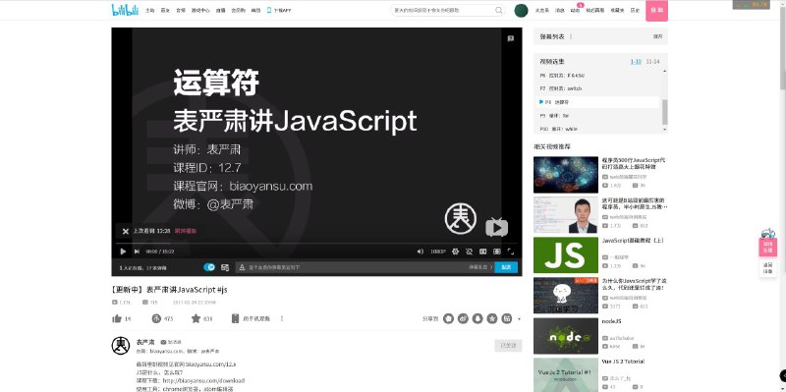
Task: Click the loop/picture-in-picture icon beside settings
Action: pyautogui.click(x=470, y=252)
